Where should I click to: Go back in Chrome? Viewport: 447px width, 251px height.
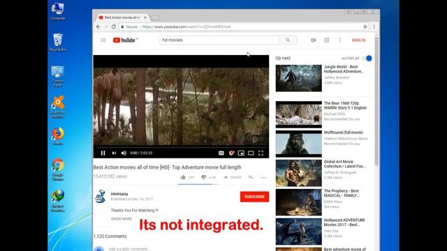click(x=98, y=26)
